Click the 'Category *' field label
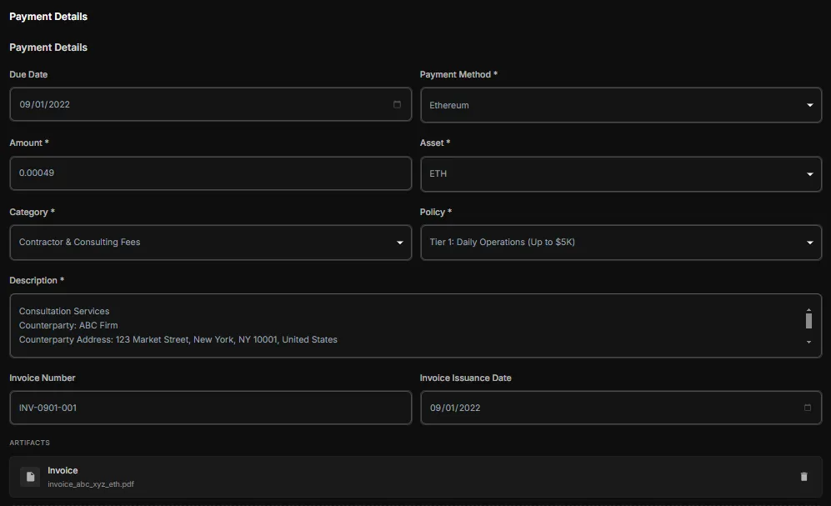Viewport: 831px width, 506px height. (32, 212)
